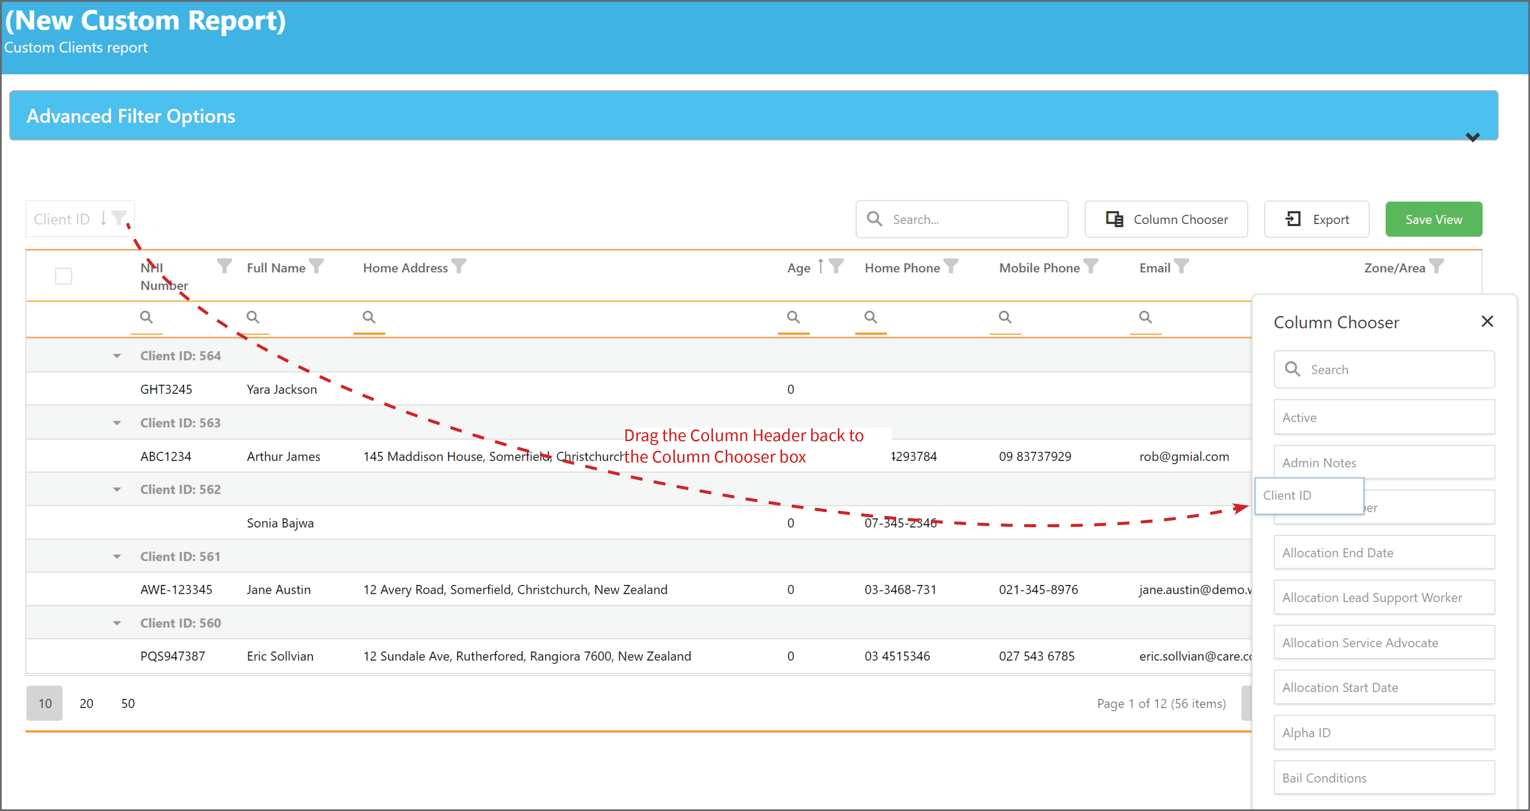Image resolution: width=1530 pixels, height=811 pixels.
Task: Open filter for Full Name column
Action: [x=317, y=266]
